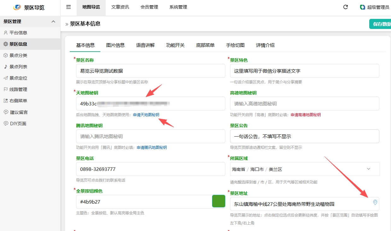Open the 地图导览 top menu

[x=91, y=7]
